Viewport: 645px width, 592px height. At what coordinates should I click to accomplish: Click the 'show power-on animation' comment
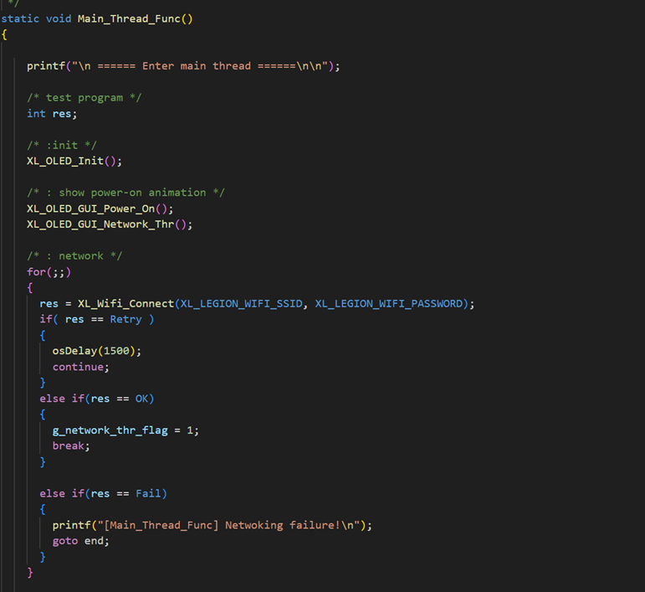click(125, 193)
